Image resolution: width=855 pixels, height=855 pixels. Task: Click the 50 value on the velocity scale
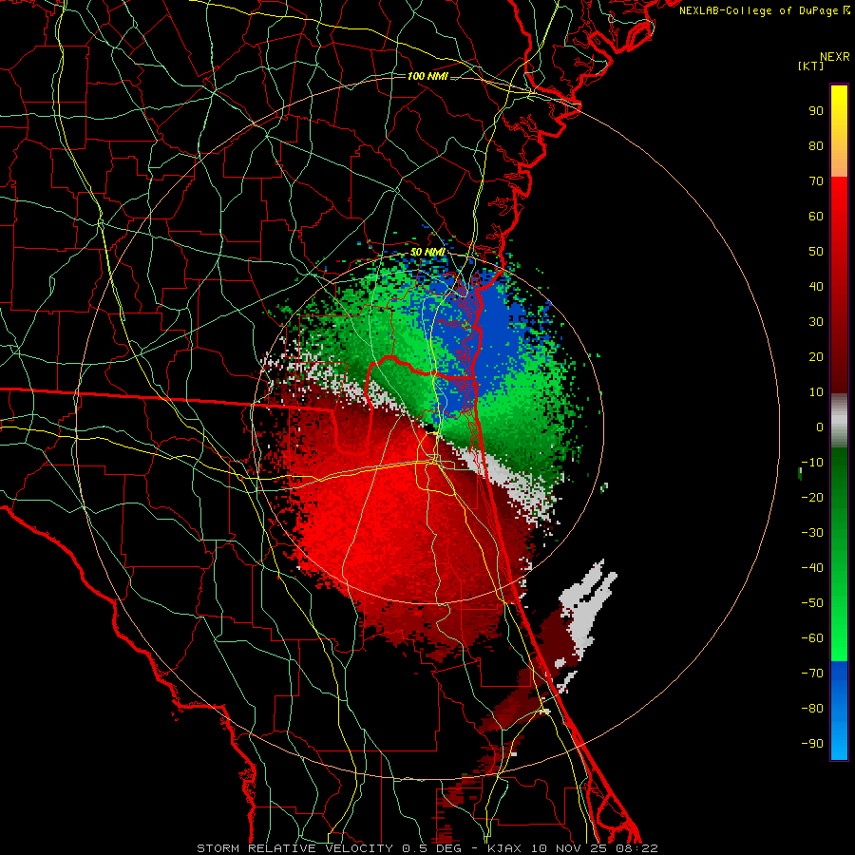[816, 252]
